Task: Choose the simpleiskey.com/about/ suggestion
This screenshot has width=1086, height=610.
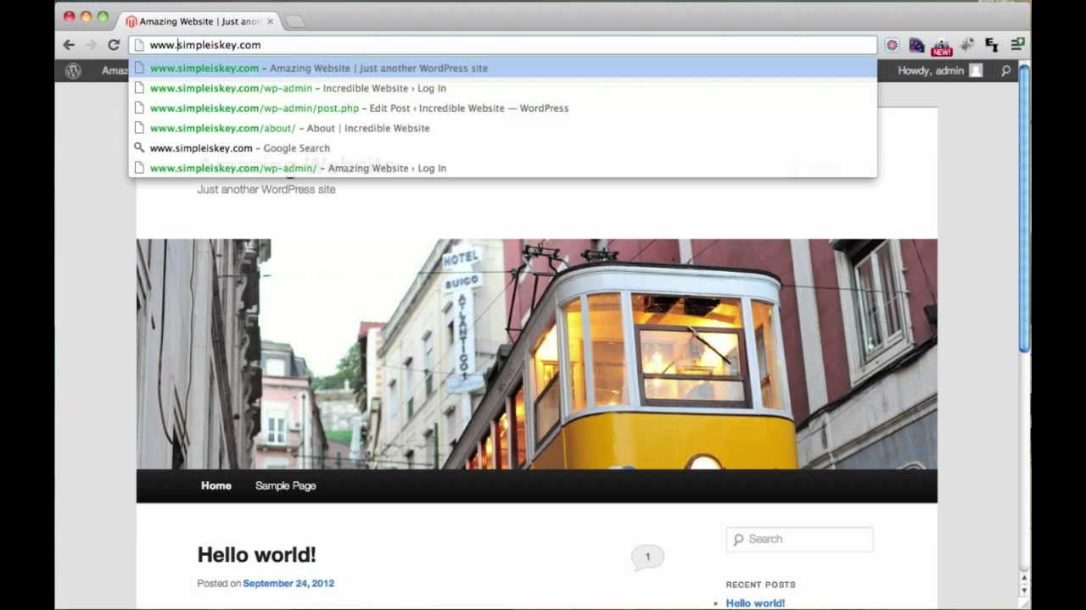Action: pyautogui.click(x=502, y=128)
